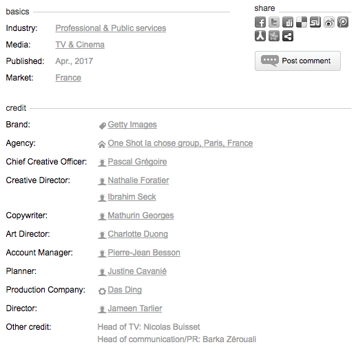The image size is (356, 358).
Task: Click the Post comment button
Action: tap(297, 61)
